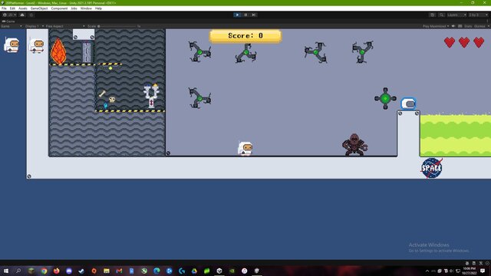Open iTunes from taskbar
491x276 pixels.
tap(244, 271)
